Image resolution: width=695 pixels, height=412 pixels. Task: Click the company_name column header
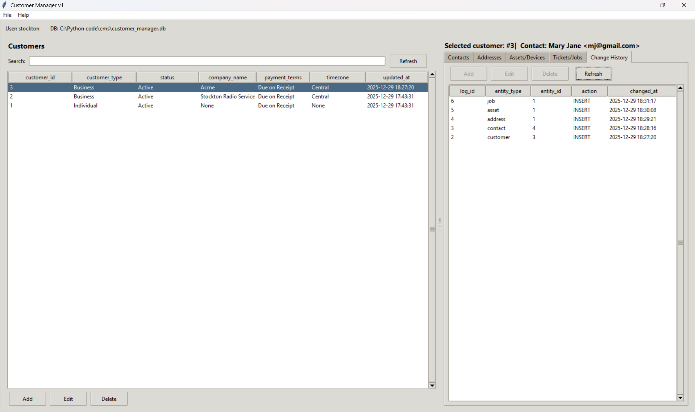coord(227,77)
